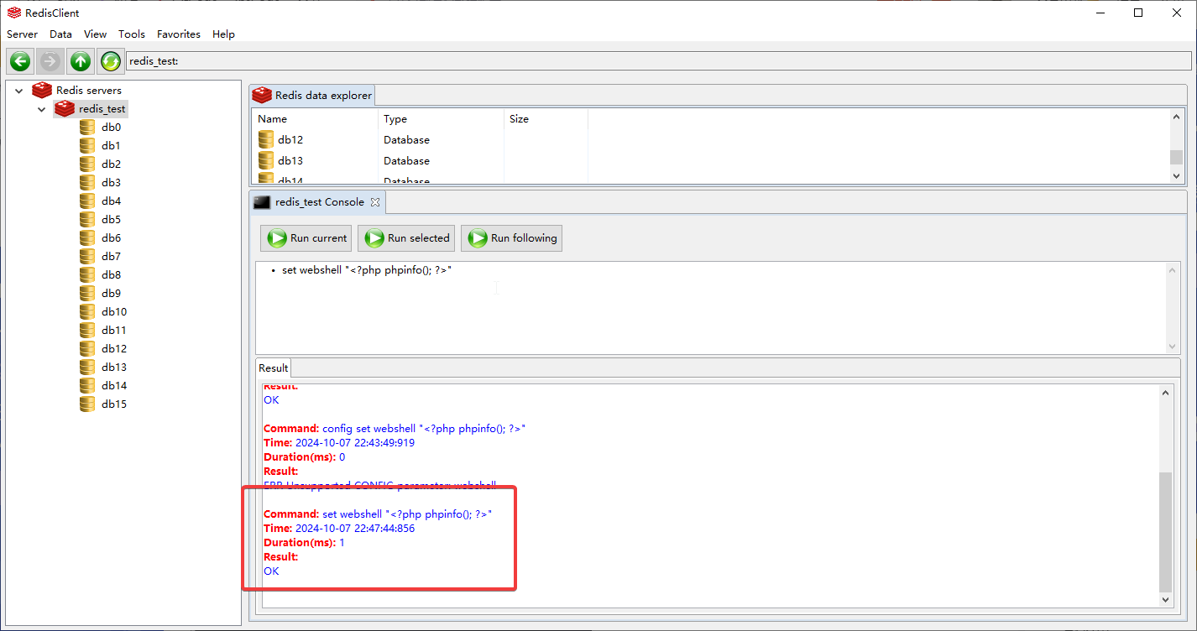Image resolution: width=1197 pixels, height=631 pixels.
Task: Collapse the Redis servers tree node
Action: click(19, 91)
